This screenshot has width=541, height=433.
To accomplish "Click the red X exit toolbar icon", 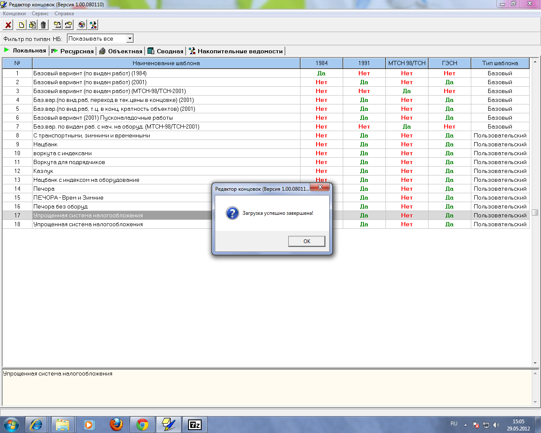I will click(x=8, y=25).
